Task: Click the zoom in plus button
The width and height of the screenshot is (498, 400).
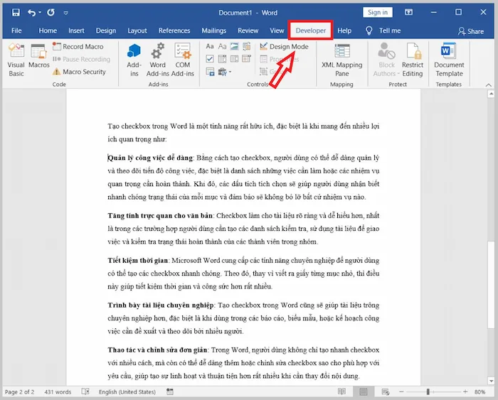Action: 465,391
